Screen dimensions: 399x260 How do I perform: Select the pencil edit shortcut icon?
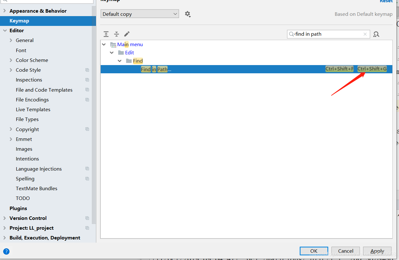coord(127,34)
